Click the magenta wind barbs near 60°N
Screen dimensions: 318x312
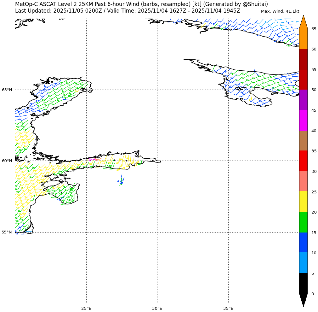tap(91, 159)
